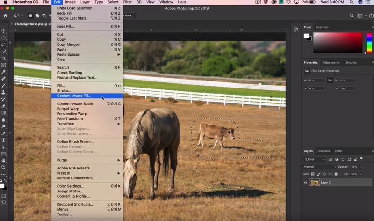Image resolution: width=374 pixels, height=221 pixels.
Task: Select the Elliptical Marquee tool
Action: point(3,38)
